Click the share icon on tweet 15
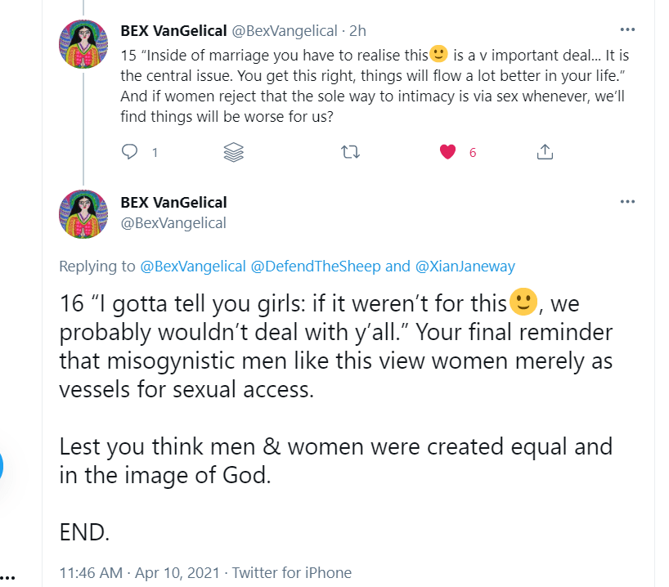The height and width of the screenshot is (587, 669). [x=546, y=152]
